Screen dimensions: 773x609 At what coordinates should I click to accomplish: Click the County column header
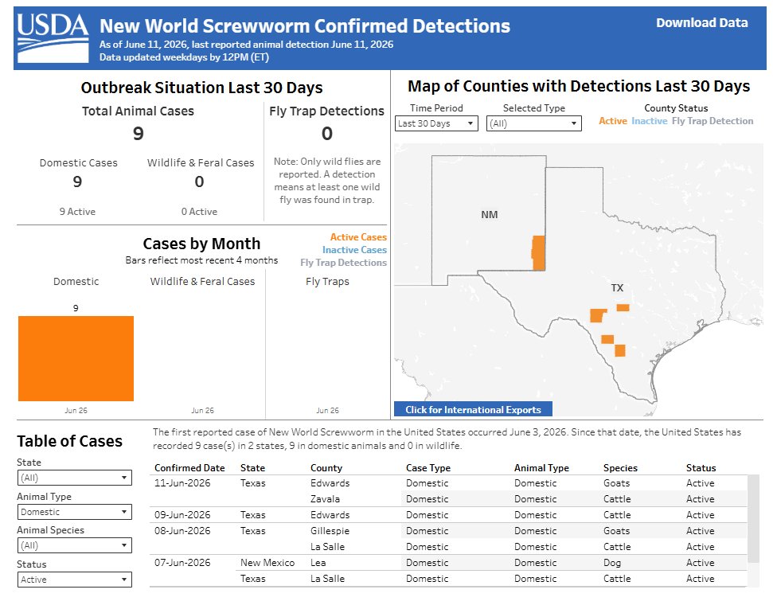[326, 468]
